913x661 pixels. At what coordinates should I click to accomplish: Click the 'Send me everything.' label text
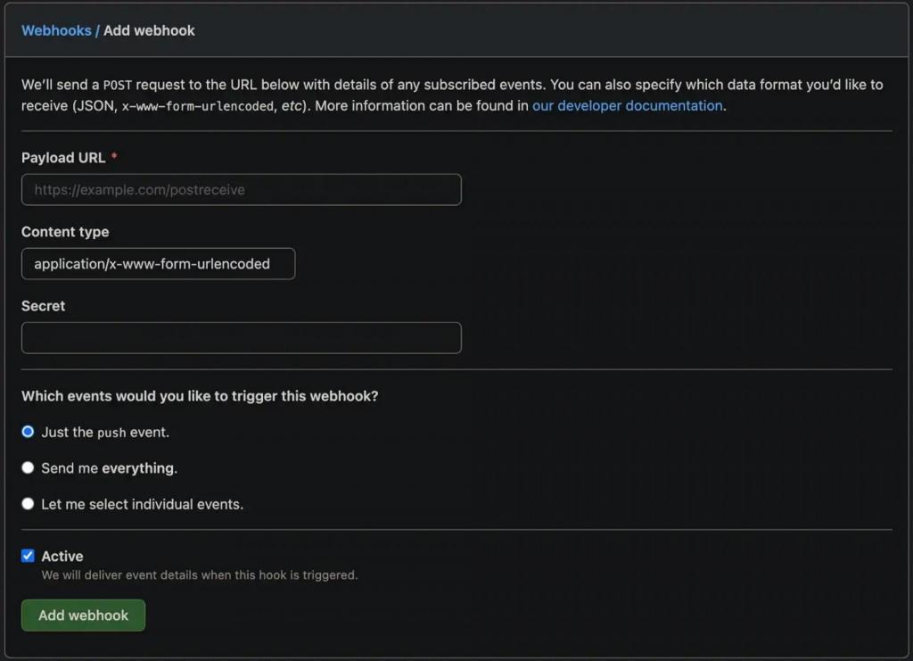(110, 468)
